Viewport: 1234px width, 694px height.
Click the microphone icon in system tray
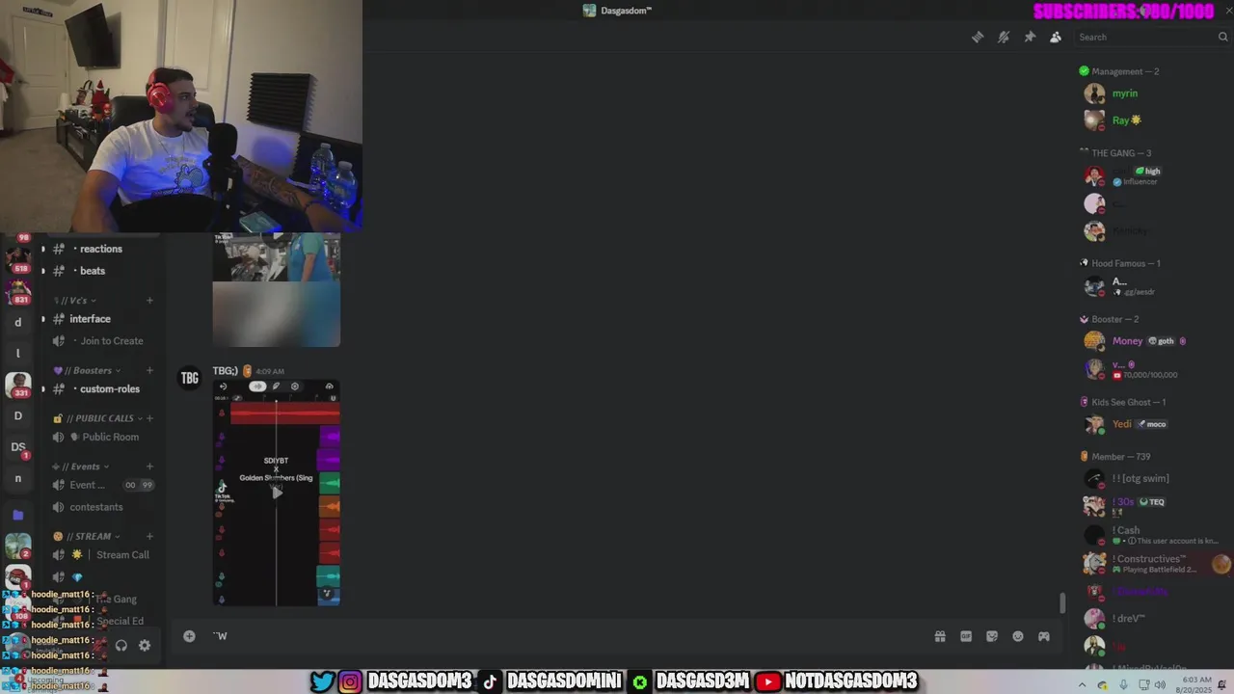pos(1123,684)
